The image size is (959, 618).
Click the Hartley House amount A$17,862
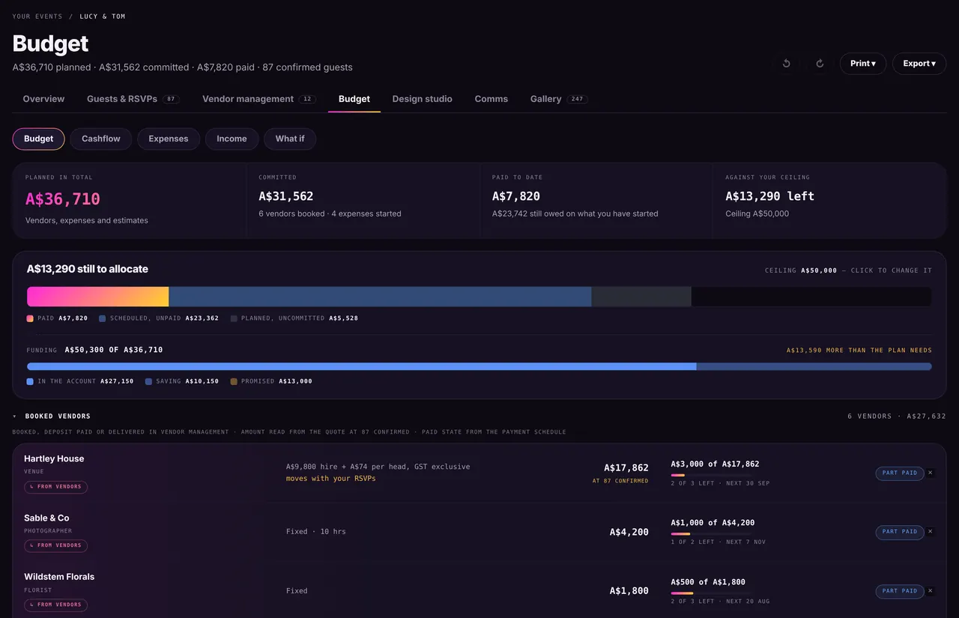tap(626, 467)
